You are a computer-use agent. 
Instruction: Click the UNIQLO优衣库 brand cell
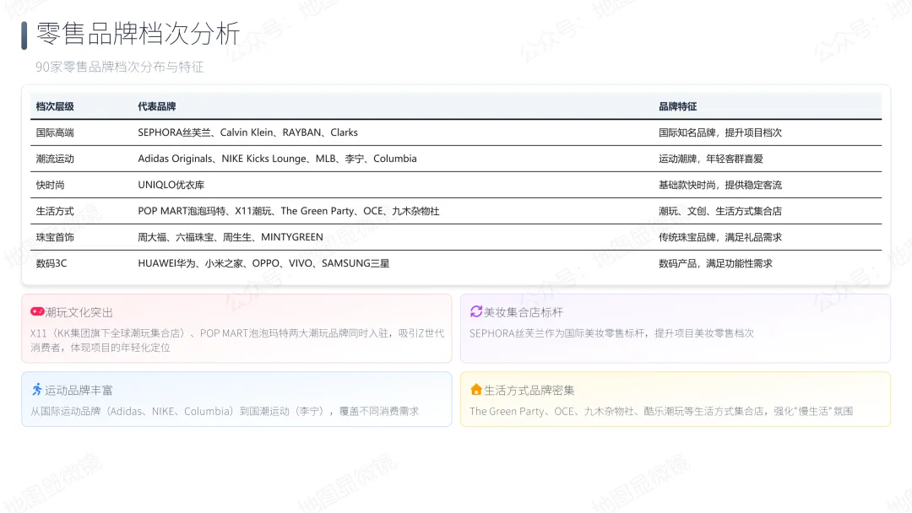coord(171,185)
